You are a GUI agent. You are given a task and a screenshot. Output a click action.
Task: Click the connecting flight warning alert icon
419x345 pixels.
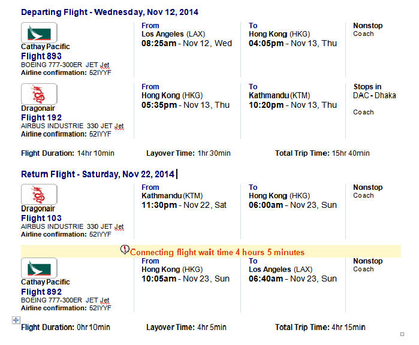tap(125, 250)
